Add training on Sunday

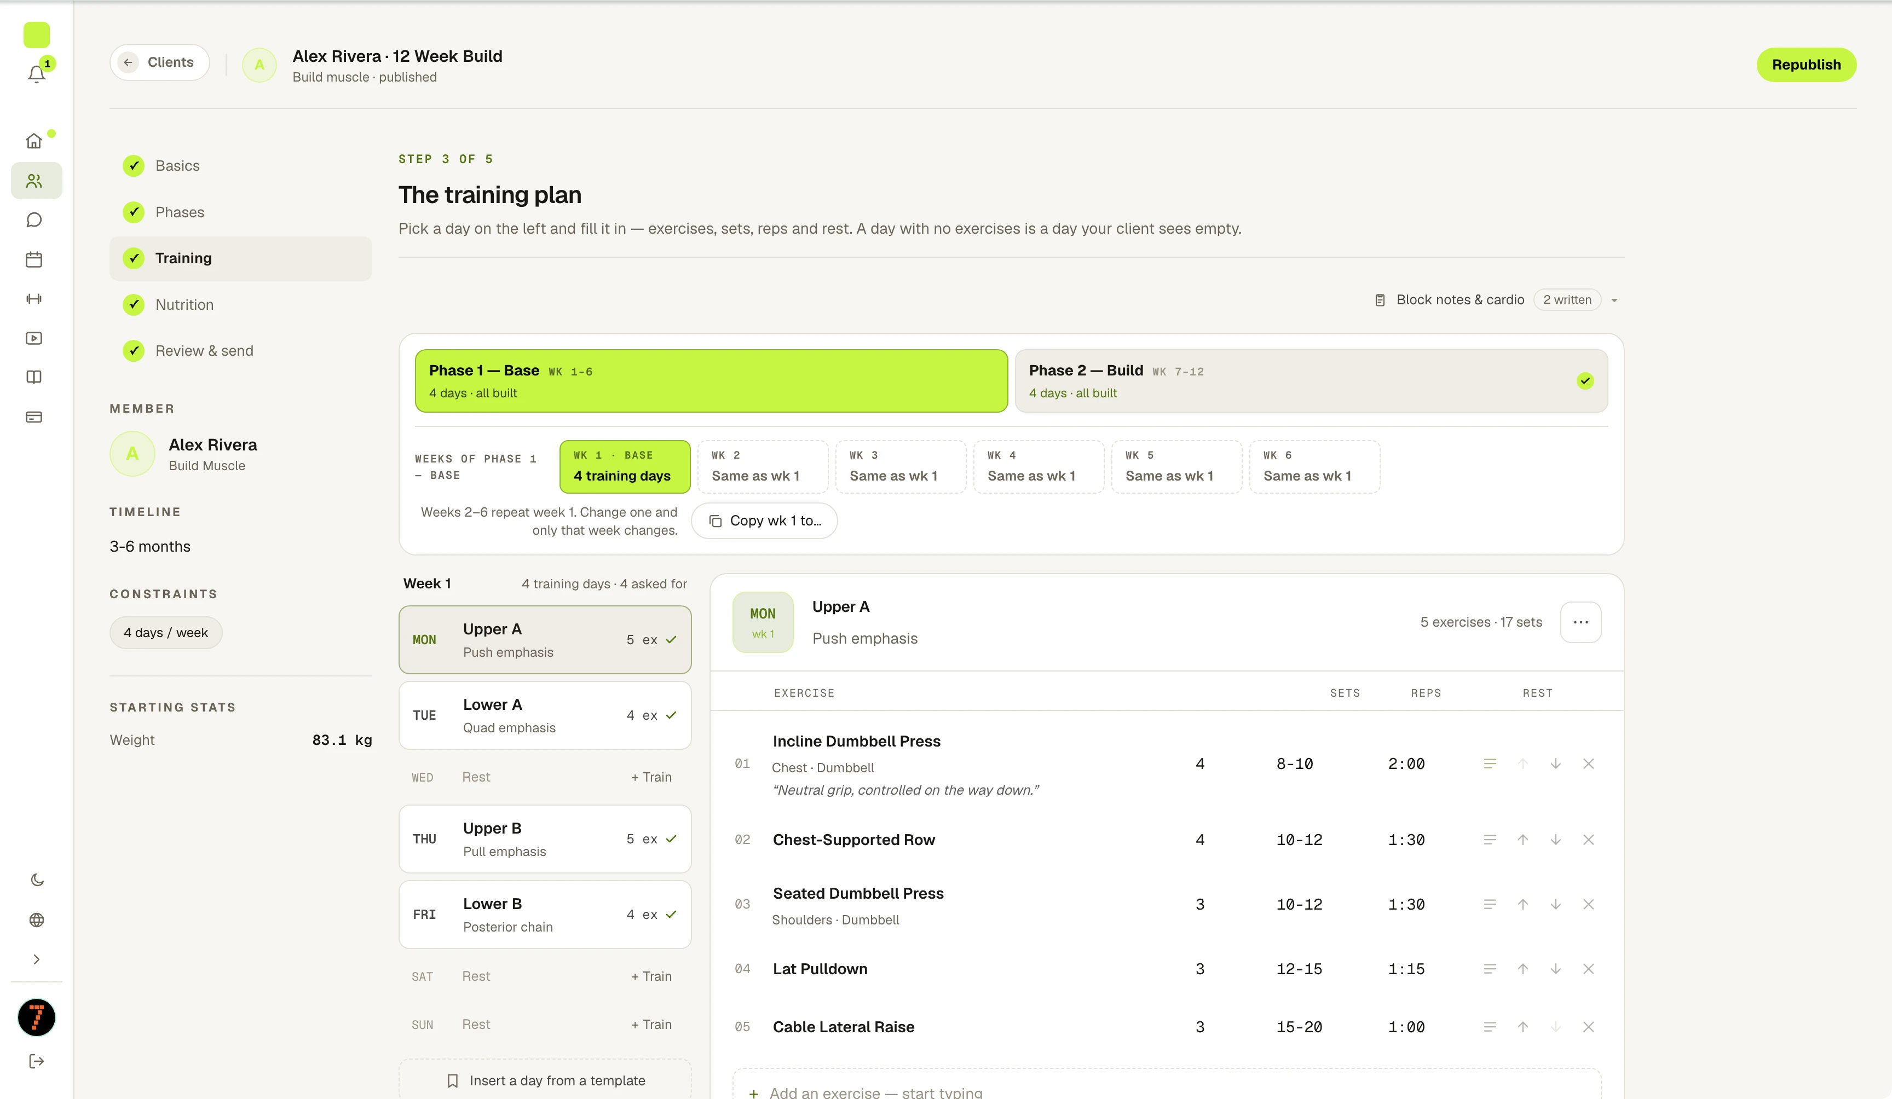(x=651, y=1025)
